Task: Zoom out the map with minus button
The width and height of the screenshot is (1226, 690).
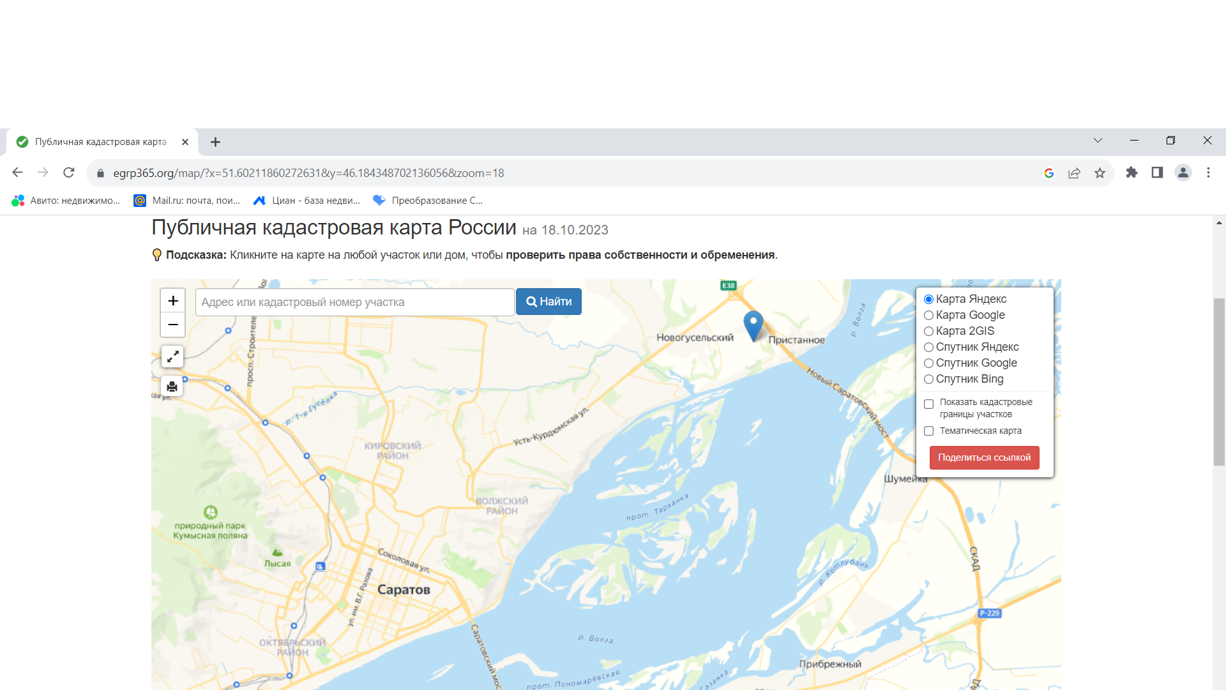Action: [x=172, y=325]
